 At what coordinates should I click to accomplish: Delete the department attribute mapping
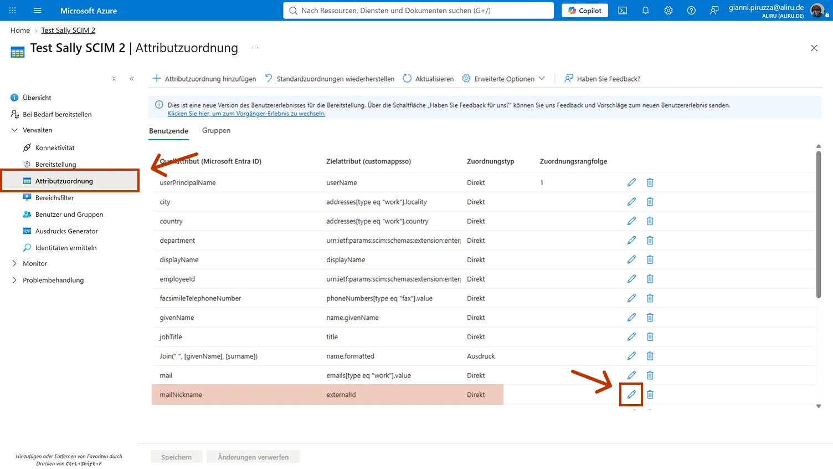(x=650, y=240)
